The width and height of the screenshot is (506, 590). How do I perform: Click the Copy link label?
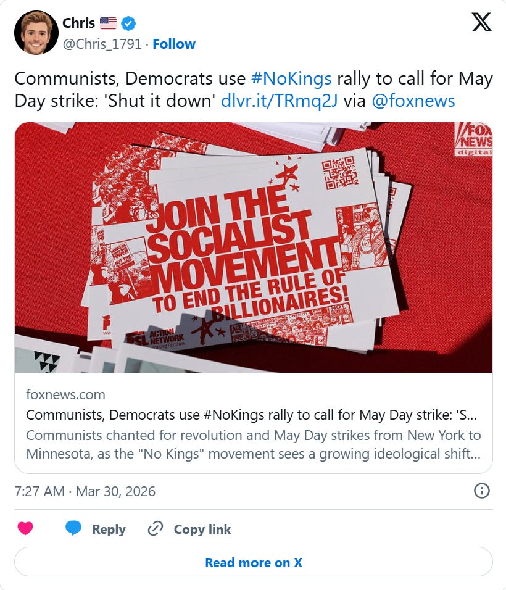click(202, 529)
